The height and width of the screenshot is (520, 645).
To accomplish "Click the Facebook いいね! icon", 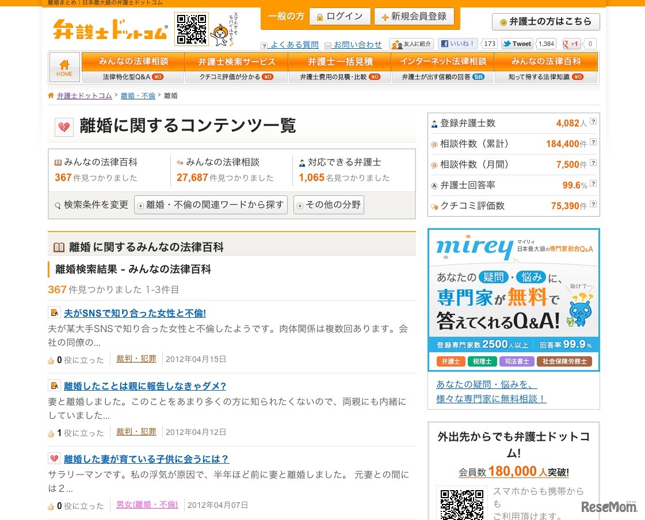I will [x=445, y=44].
